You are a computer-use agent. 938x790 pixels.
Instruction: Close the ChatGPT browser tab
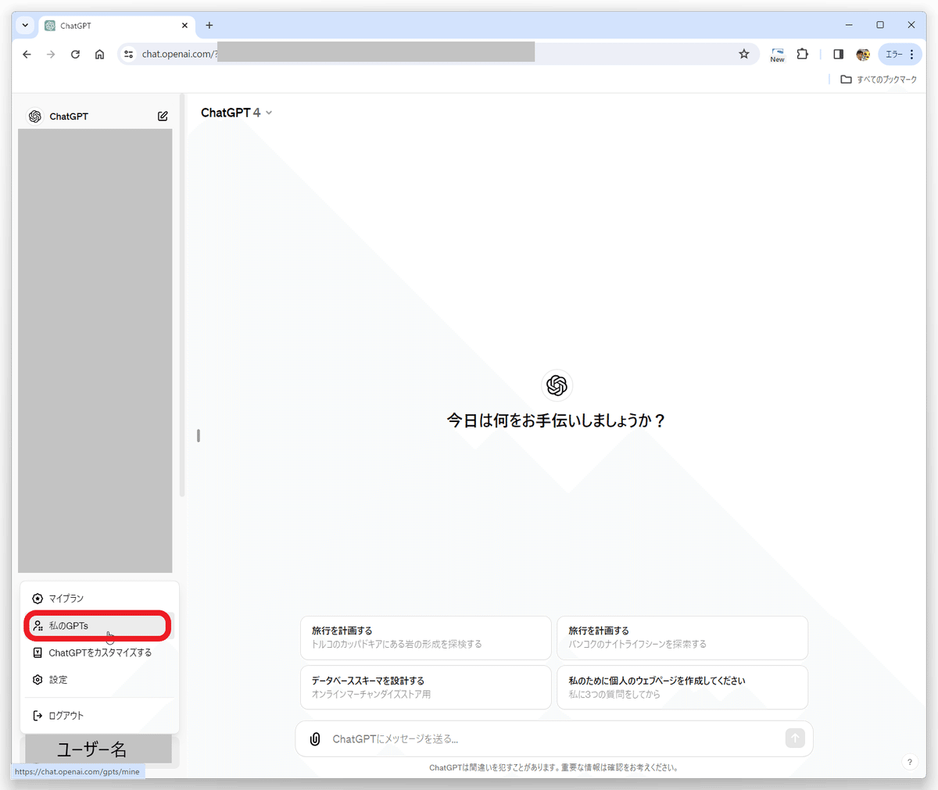pos(184,25)
